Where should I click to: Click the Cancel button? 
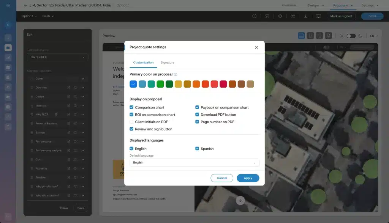point(222,178)
